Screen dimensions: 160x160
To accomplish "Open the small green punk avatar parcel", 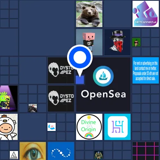I will (136, 42).
